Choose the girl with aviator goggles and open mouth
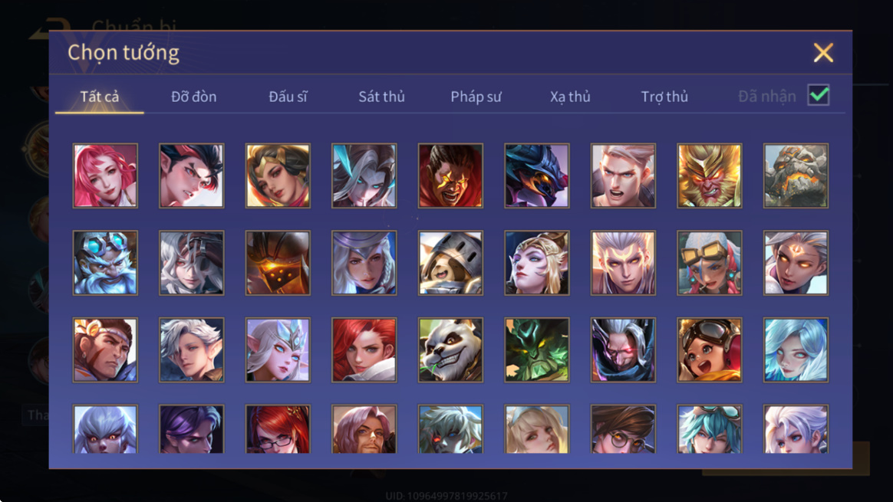The width and height of the screenshot is (893, 502). click(709, 349)
